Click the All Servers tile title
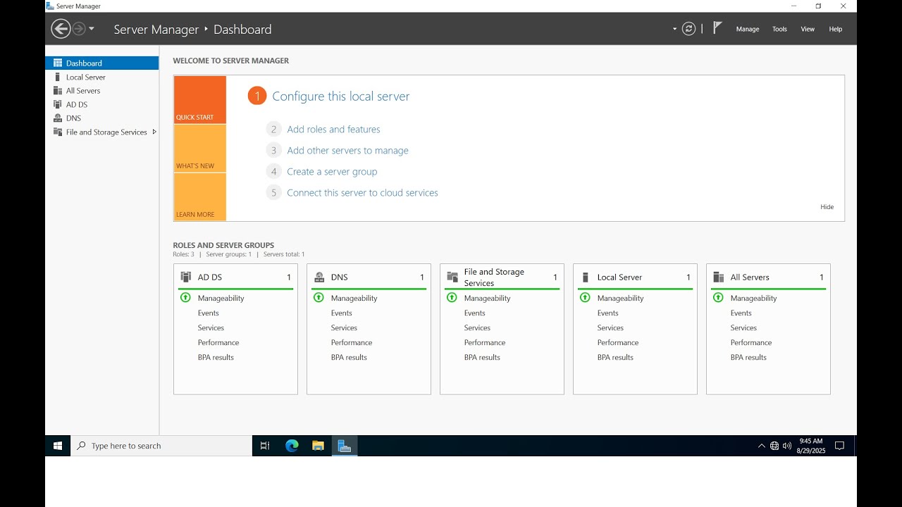The image size is (902, 507). tap(750, 277)
